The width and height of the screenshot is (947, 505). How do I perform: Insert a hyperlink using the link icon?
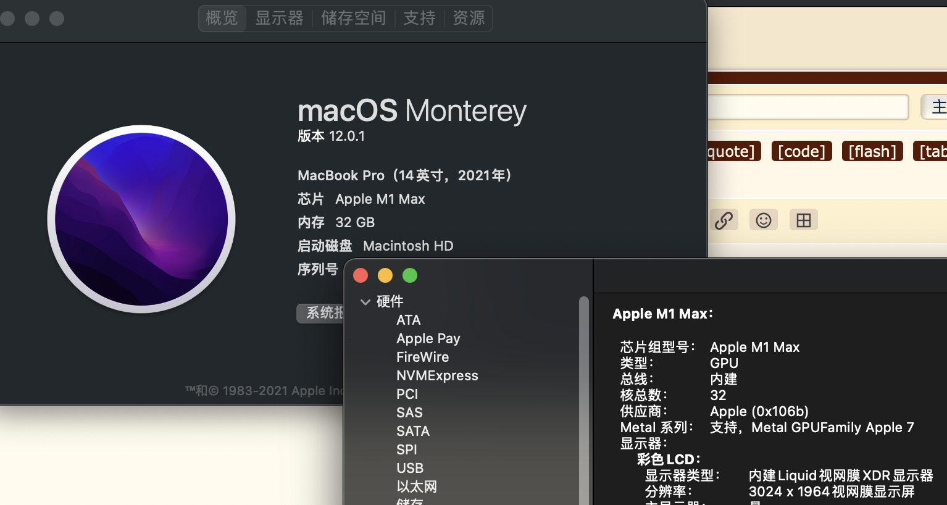tap(724, 219)
